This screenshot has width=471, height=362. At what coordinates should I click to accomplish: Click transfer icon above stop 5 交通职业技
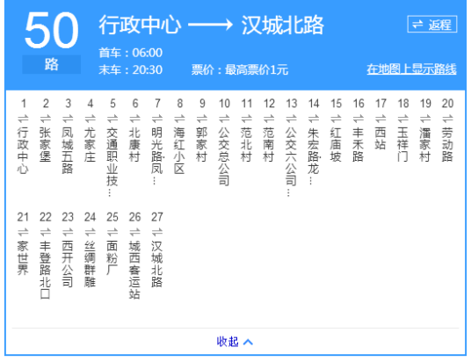tap(112, 119)
